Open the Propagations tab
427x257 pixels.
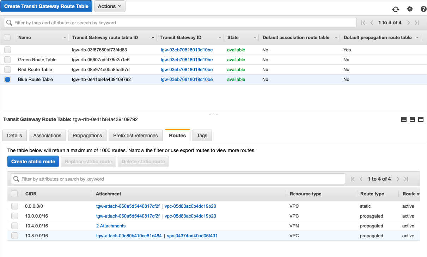(x=87, y=136)
